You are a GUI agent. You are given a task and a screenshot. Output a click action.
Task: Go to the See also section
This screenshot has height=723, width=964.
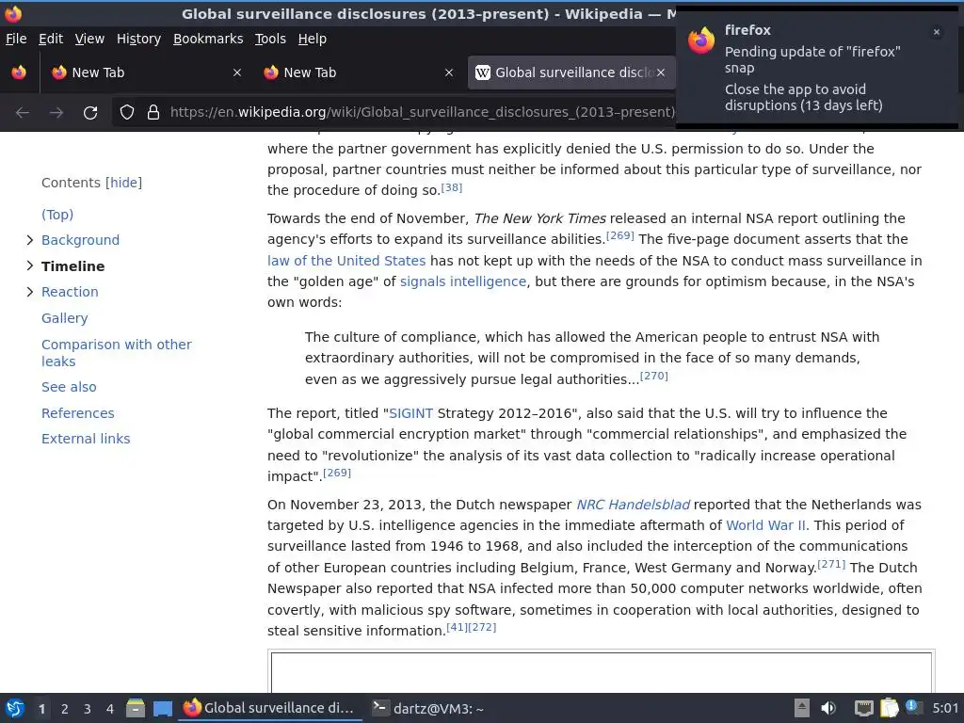(x=69, y=387)
